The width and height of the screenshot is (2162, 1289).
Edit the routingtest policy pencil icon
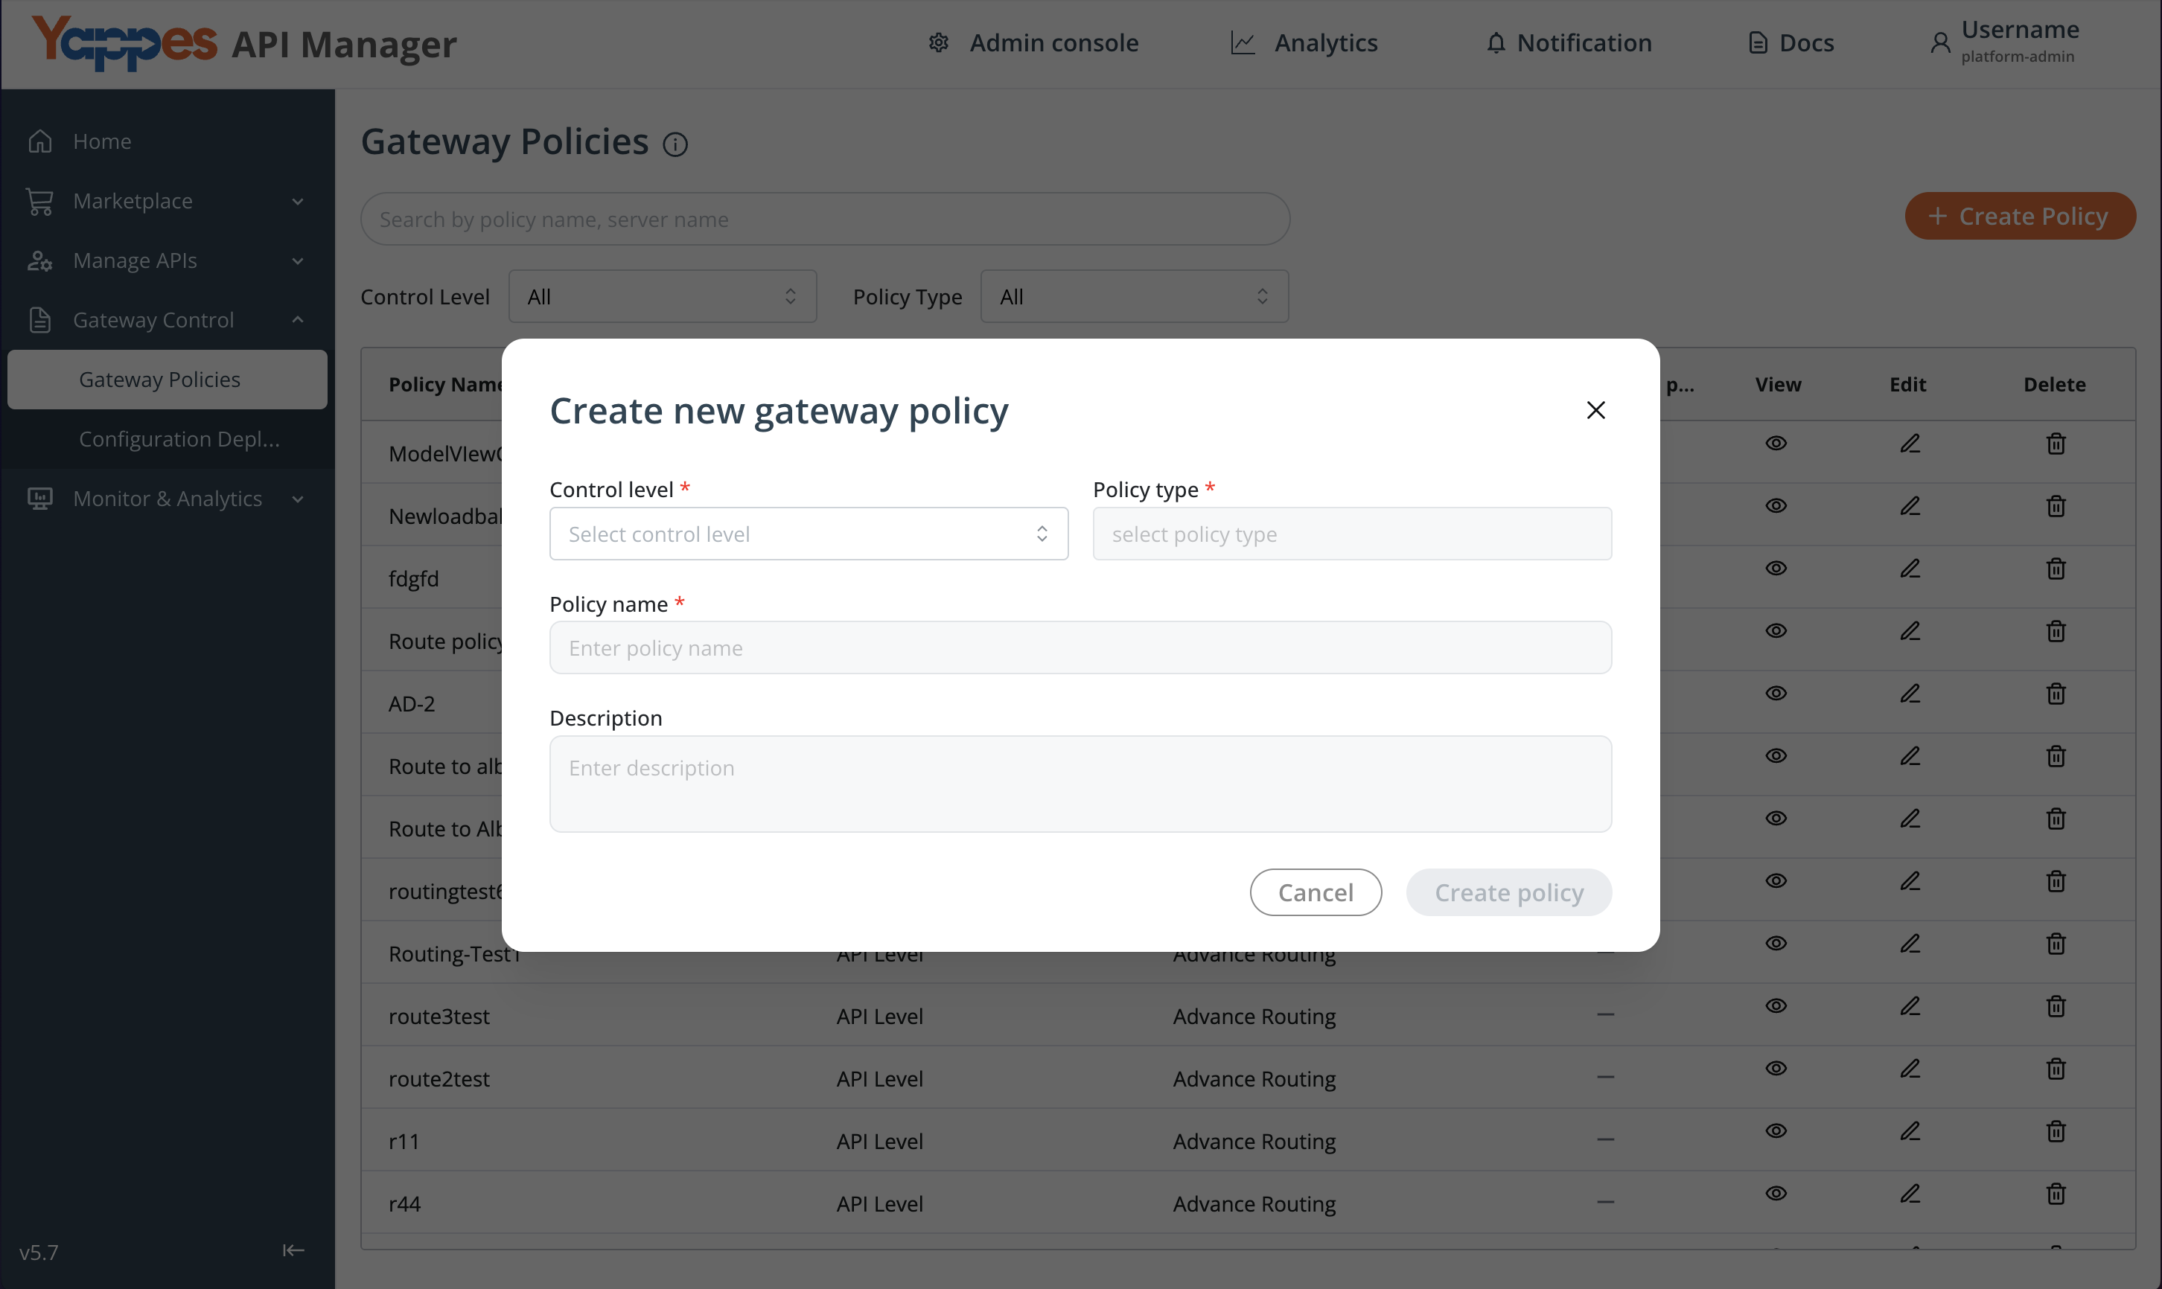pos(1909,880)
